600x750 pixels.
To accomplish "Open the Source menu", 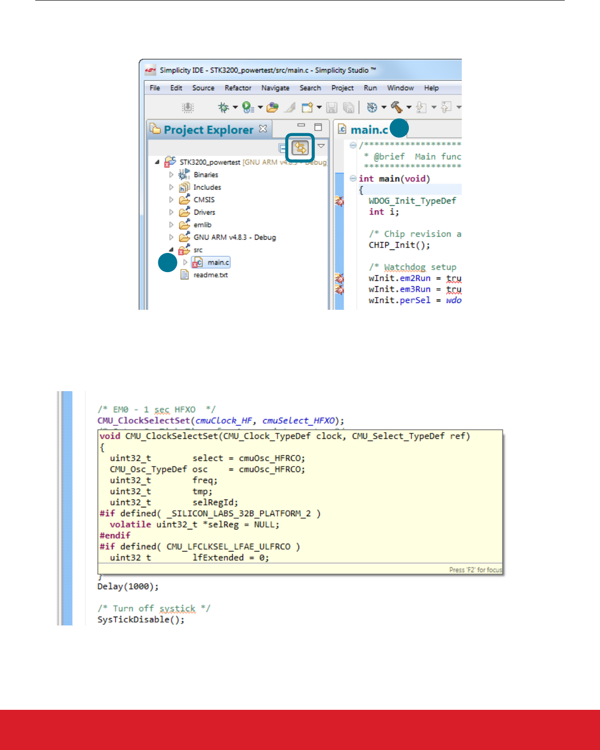I will pos(203,88).
